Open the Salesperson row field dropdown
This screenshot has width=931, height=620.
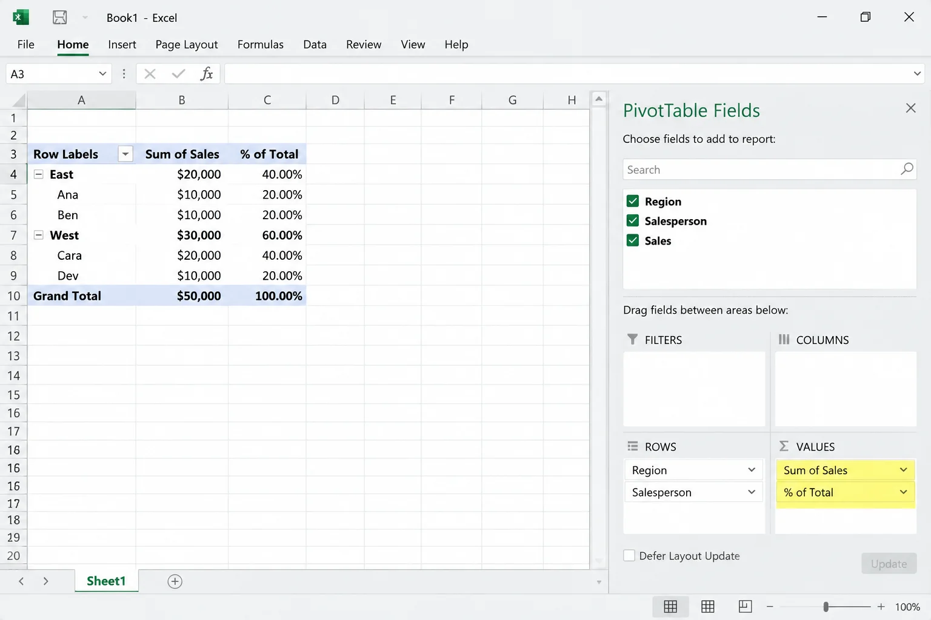point(752,492)
